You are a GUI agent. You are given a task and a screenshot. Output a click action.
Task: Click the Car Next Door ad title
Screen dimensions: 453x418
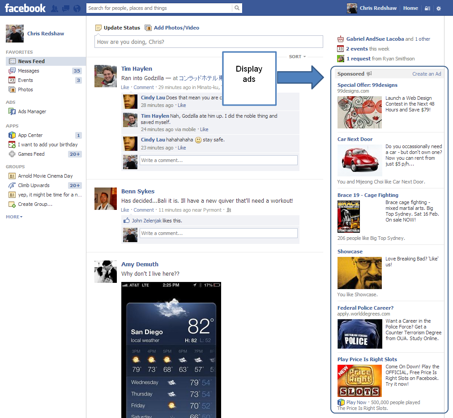coord(355,139)
